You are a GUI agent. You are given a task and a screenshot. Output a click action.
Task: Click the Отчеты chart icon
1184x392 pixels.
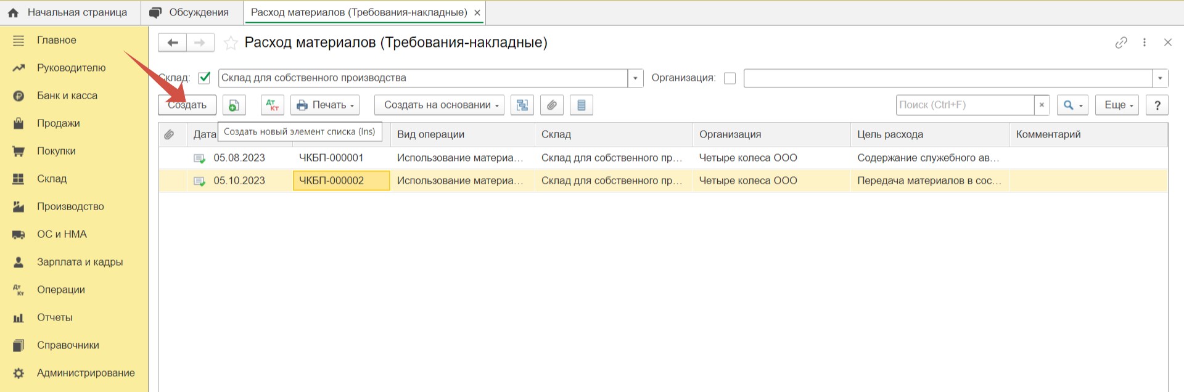pyautogui.click(x=18, y=318)
